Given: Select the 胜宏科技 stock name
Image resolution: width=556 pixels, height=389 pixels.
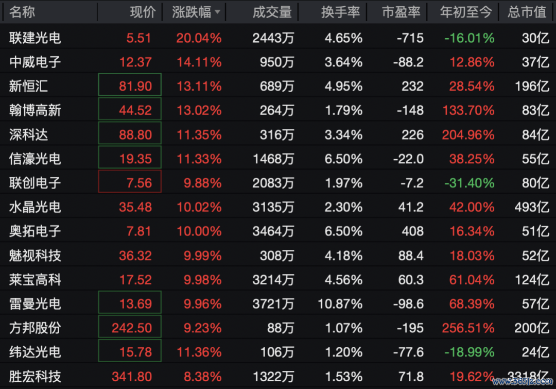Looking at the screenshot, I should pos(35,376).
